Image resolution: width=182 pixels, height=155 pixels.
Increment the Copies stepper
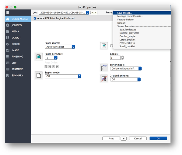point(122,57)
